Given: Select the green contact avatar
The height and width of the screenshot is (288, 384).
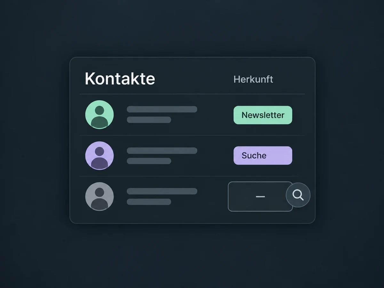Looking at the screenshot, I should [x=100, y=115].
